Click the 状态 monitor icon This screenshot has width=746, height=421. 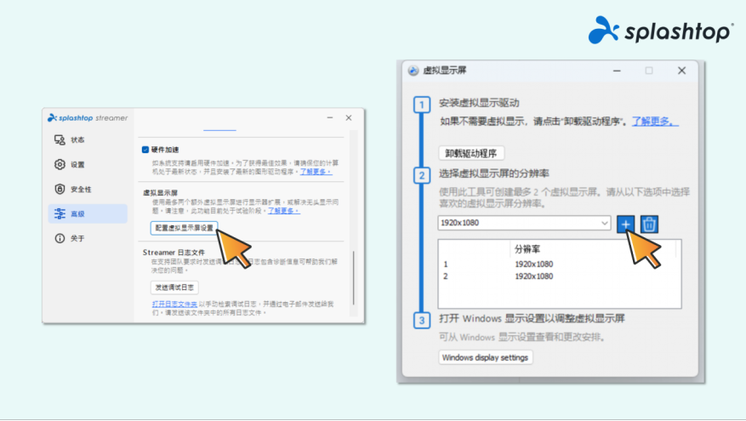point(60,139)
